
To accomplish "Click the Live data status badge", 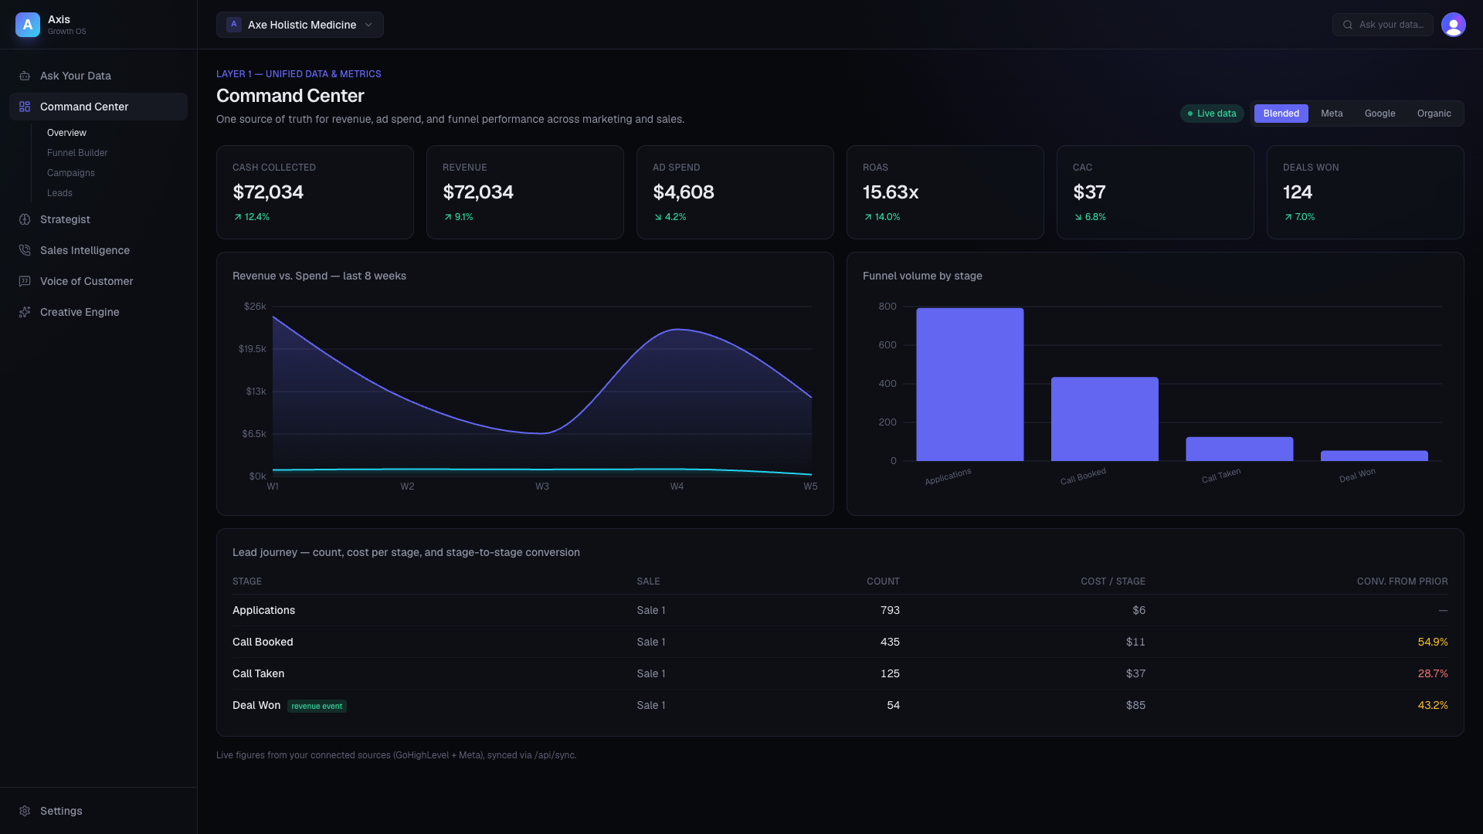I will click(1212, 114).
